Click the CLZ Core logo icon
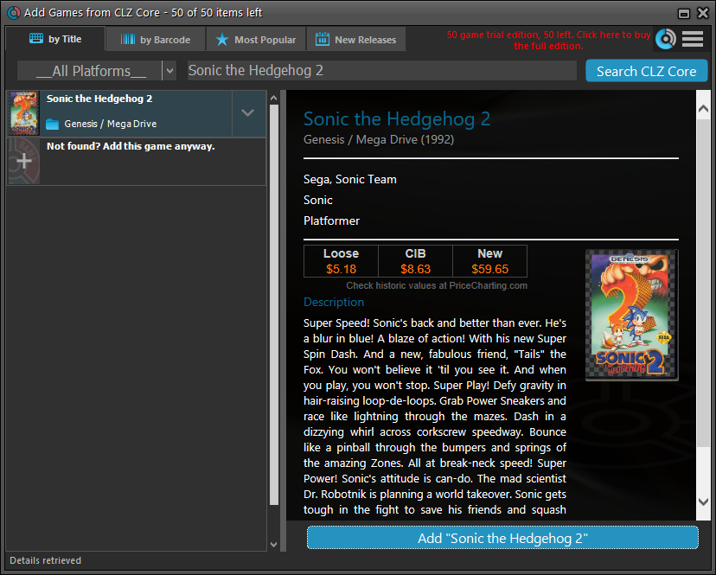This screenshot has width=716, height=575. [x=665, y=39]
